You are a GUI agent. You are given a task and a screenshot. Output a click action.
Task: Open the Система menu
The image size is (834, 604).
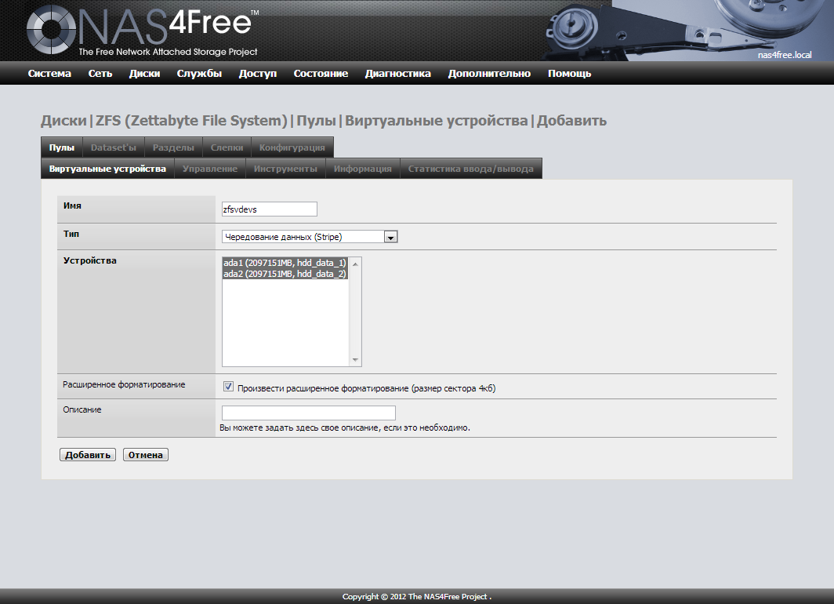click(x=49, y=74)
